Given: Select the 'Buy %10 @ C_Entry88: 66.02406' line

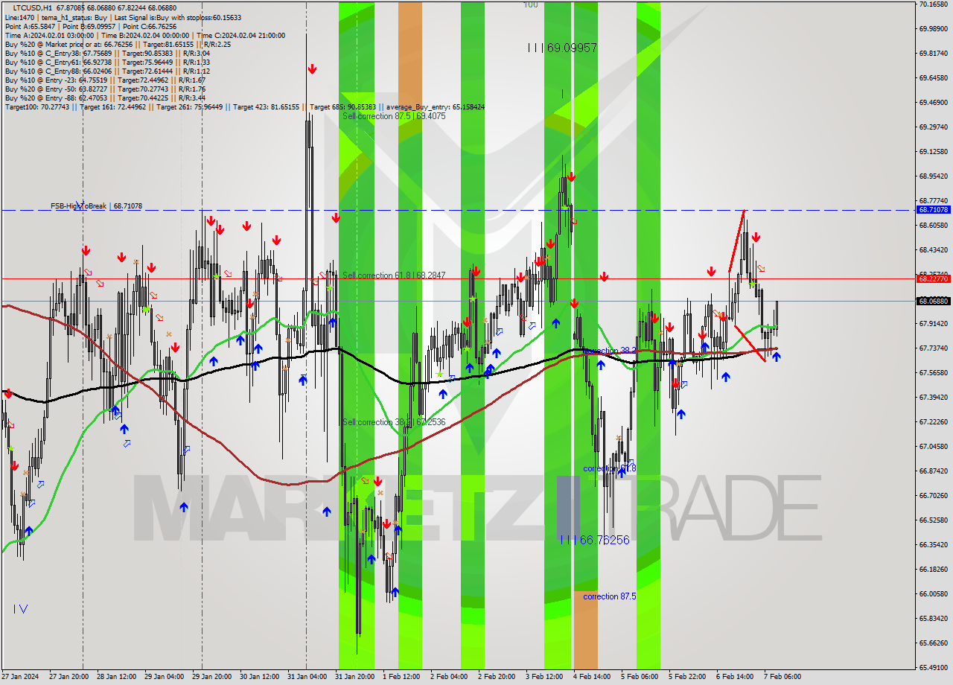Looking at the screenshot, I should [107, 71].
